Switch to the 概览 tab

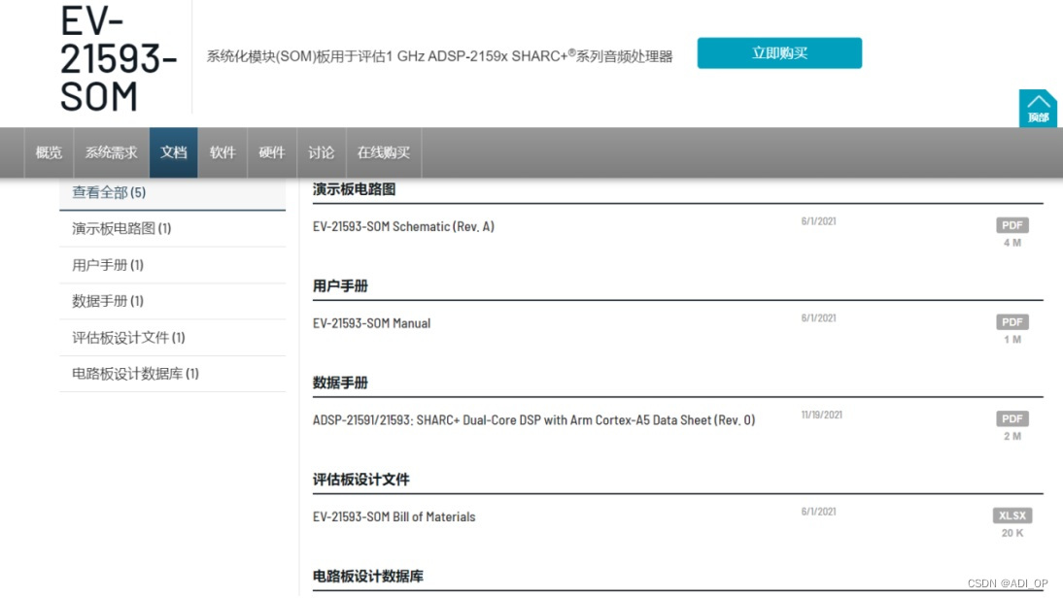(x=49, y=152)
